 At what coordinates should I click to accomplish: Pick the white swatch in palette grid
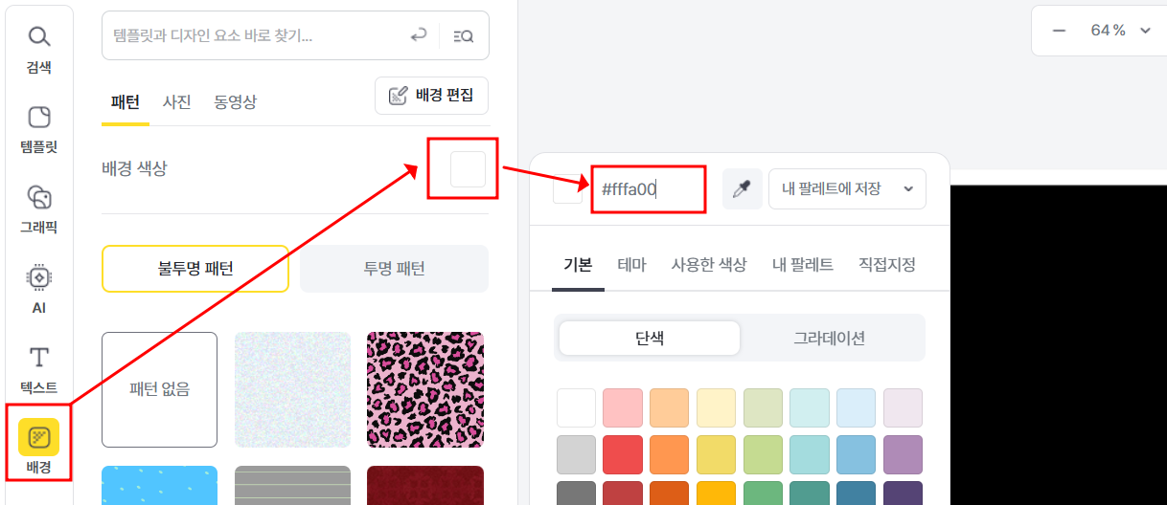576,407
